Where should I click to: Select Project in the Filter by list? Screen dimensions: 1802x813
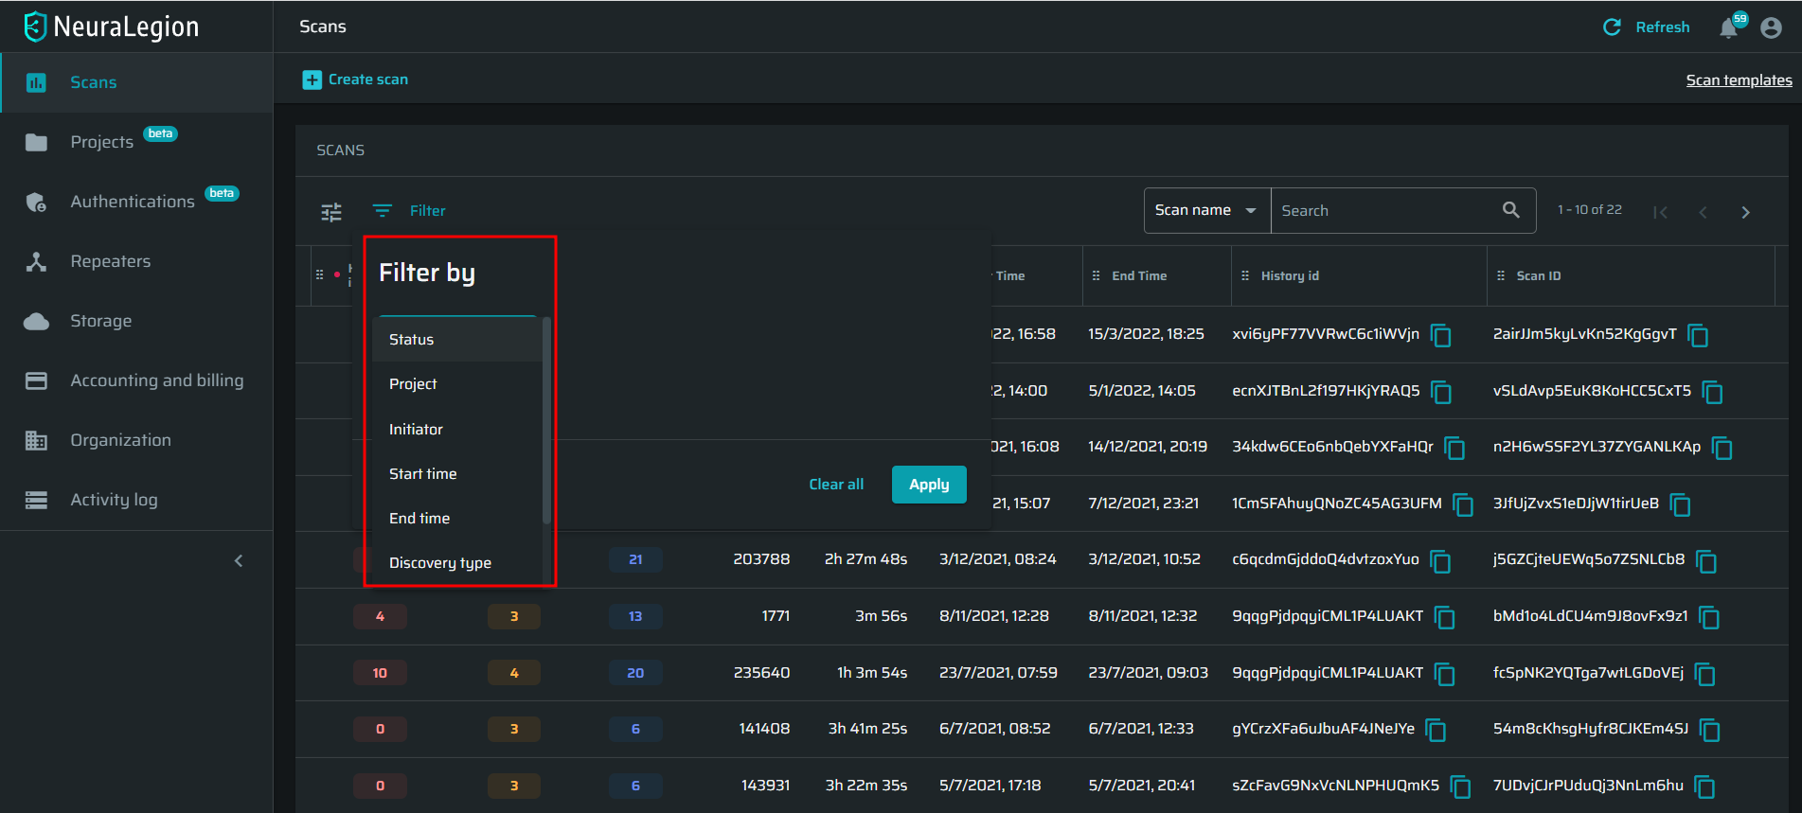457,384
